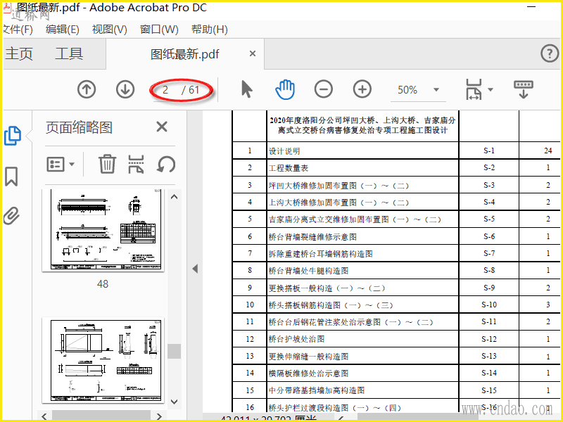
Task: Close the page thumbnails panel
Action: (x=162, y=127)
